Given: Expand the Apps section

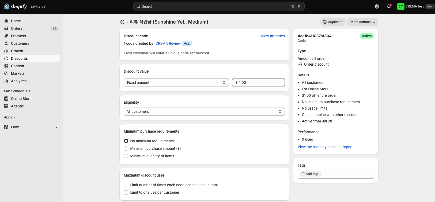Looking at the screenshot, I should pos(10,117).
